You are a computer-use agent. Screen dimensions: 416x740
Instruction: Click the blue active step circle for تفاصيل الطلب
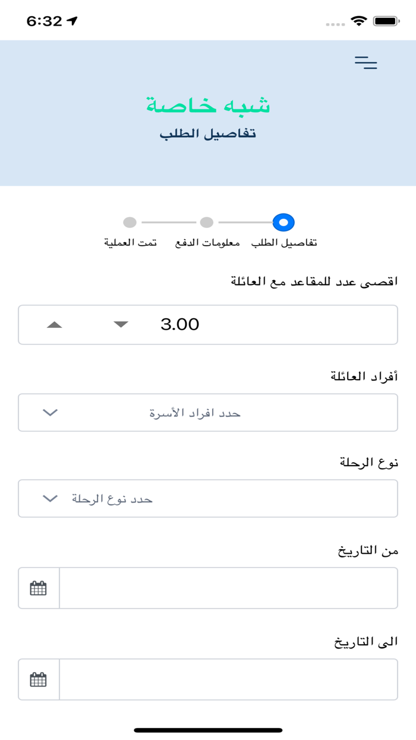coord(283,222)
